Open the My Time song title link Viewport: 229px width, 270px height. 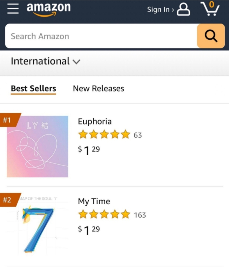(x=94, y=201)
